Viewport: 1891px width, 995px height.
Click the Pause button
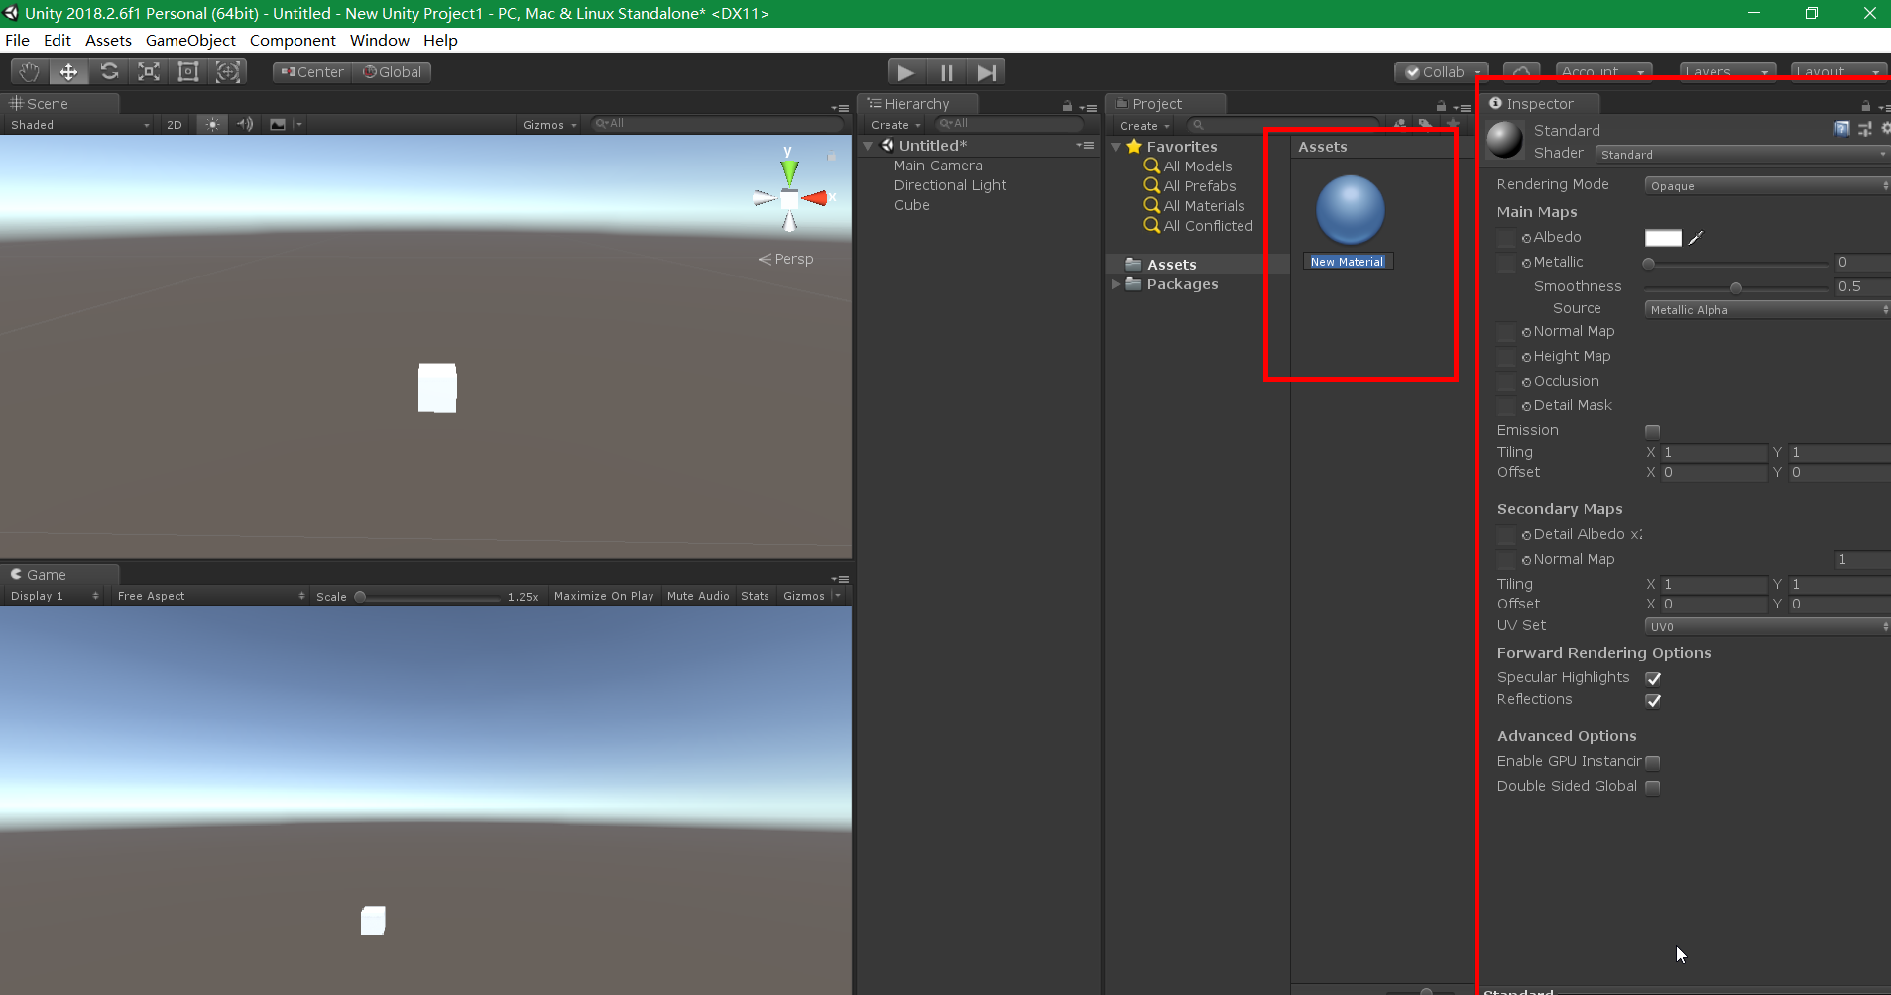(x=946, y=71)
